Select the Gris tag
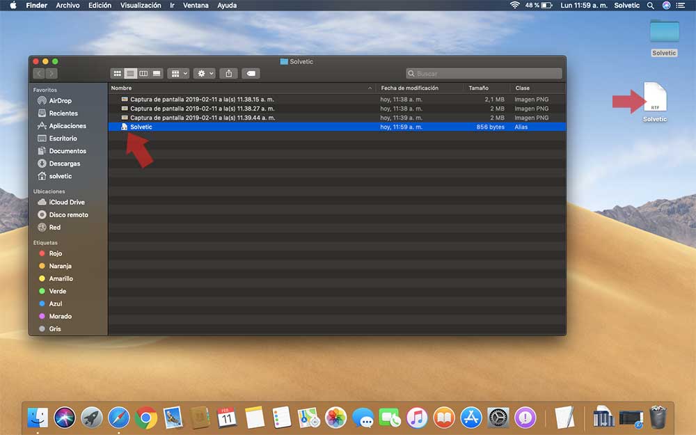The width and height of the screenshot is (696, 435). click(x=49, y=329)
